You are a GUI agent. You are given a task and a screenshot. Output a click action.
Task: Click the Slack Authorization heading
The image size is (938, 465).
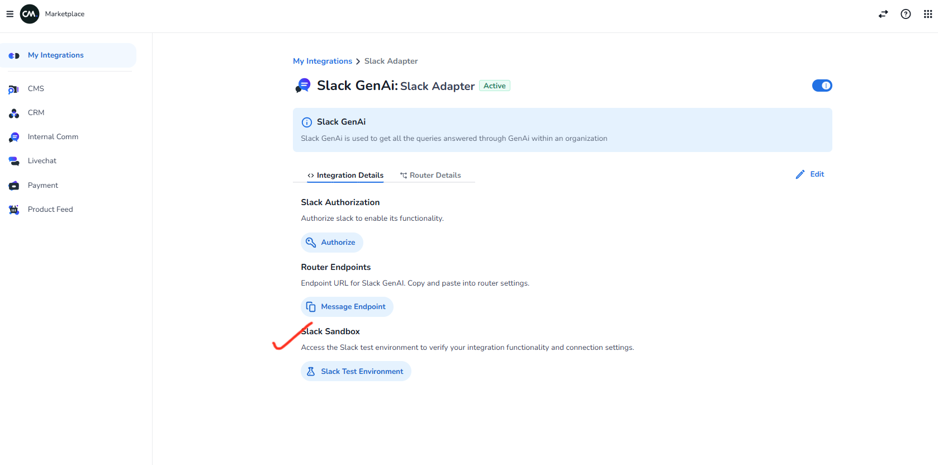coord(340,202)
